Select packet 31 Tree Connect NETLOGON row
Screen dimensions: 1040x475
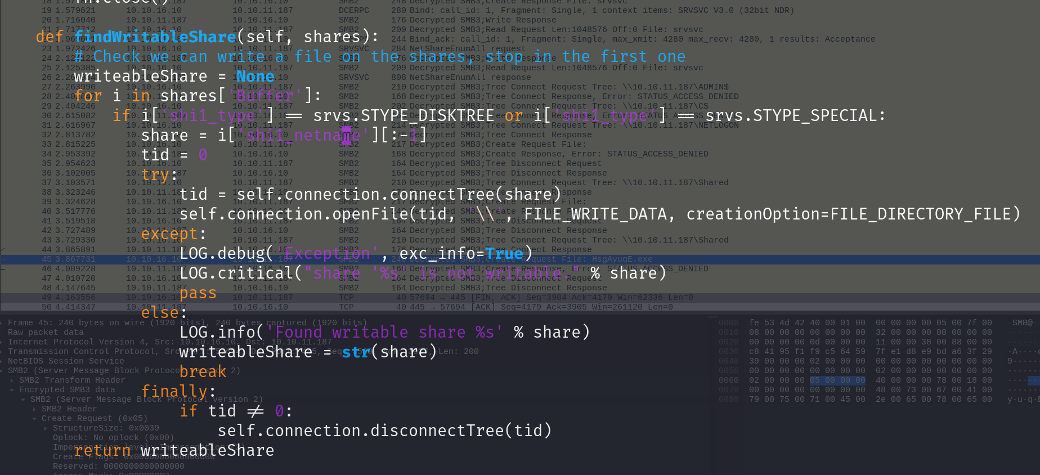tap(520, 125)
